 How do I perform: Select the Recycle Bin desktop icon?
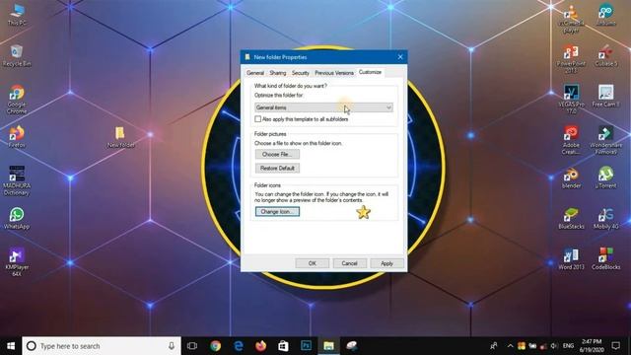[x=17, y=55]
